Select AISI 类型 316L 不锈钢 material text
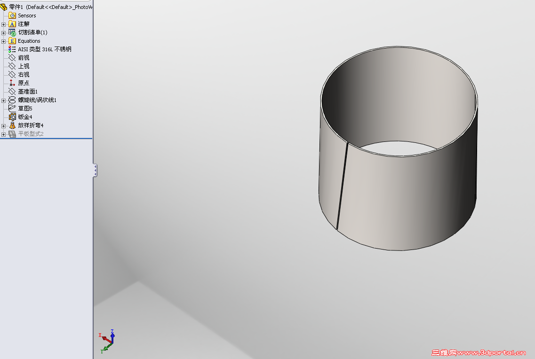 45,49
